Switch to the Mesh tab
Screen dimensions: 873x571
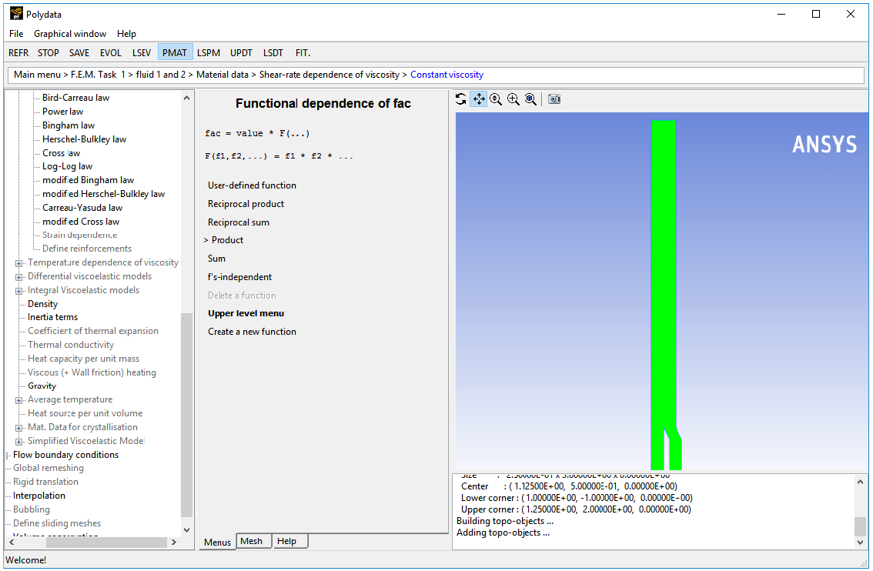click(252, 541)
